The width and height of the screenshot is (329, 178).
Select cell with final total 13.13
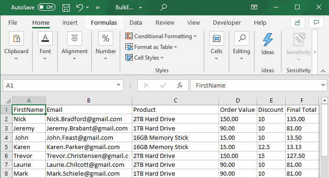302,147
